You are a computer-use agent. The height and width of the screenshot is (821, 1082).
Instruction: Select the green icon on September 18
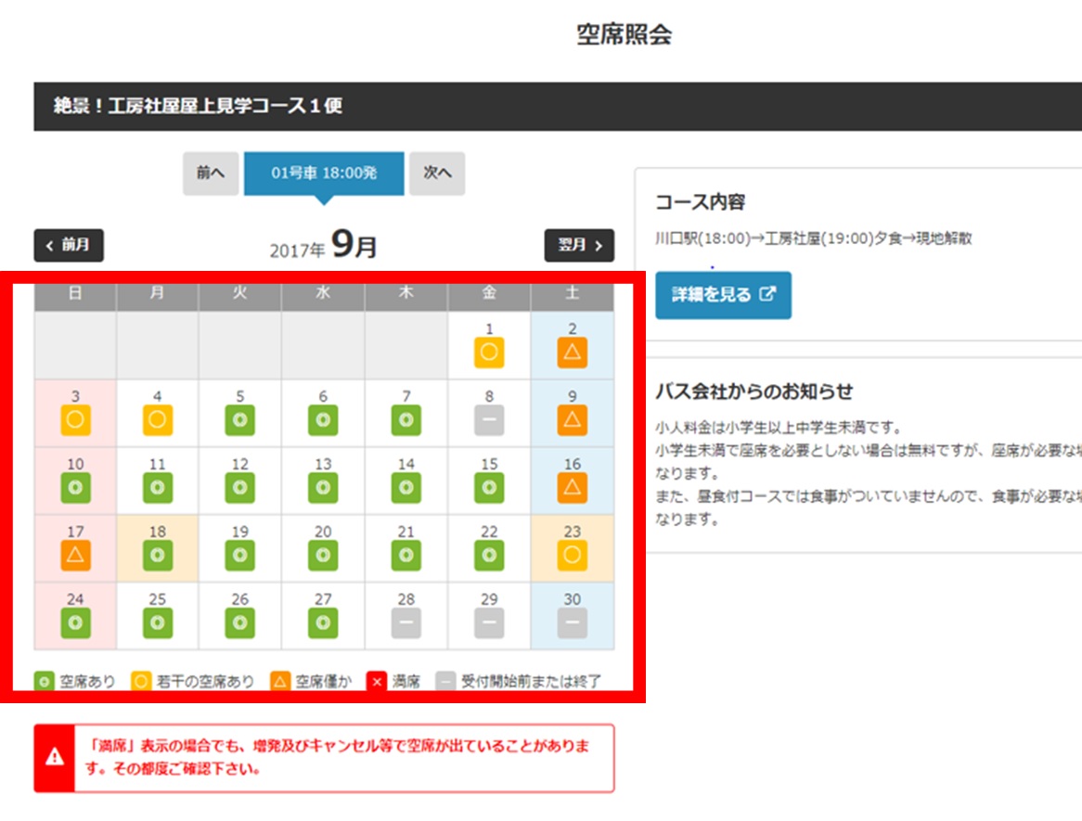point(158,556)
